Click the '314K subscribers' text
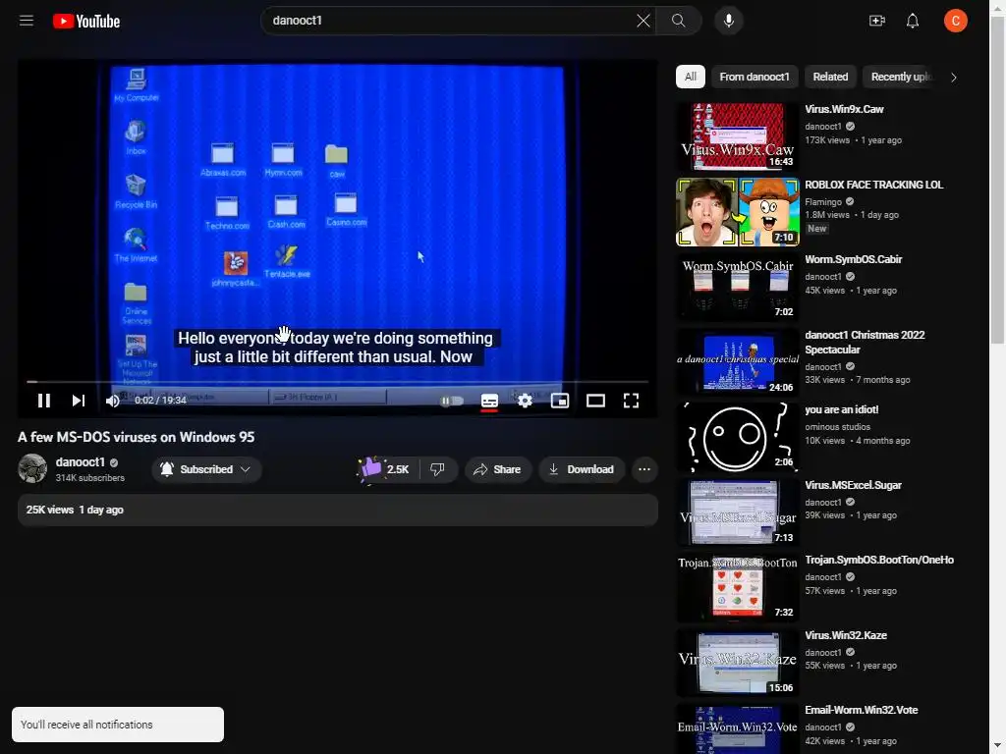The image size is (1006, 754). 89,478
